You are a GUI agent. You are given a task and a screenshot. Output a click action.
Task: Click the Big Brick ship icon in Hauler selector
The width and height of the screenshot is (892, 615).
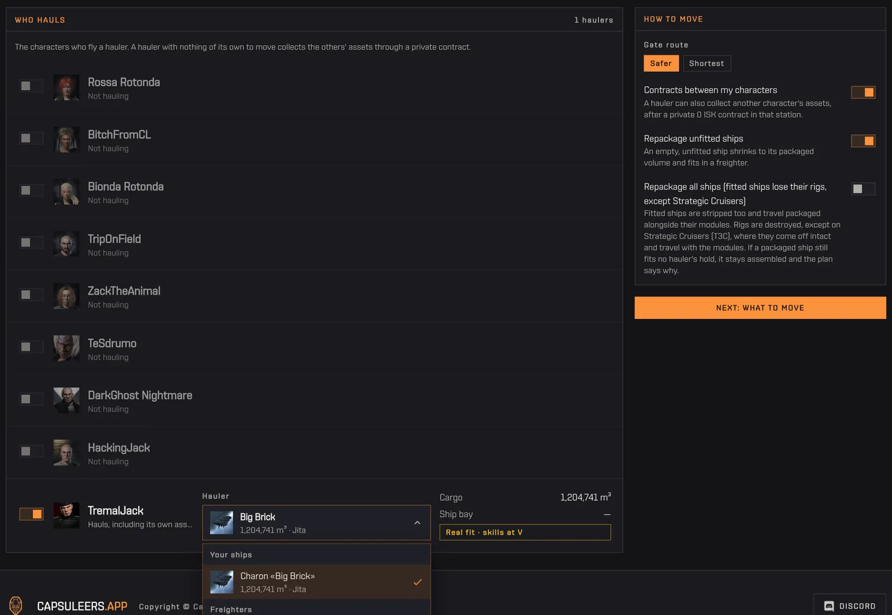click(x=222, y=523)
